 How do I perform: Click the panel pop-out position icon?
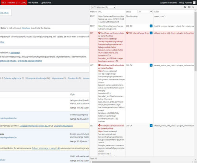pyautogui.click(x=189, y=7)
